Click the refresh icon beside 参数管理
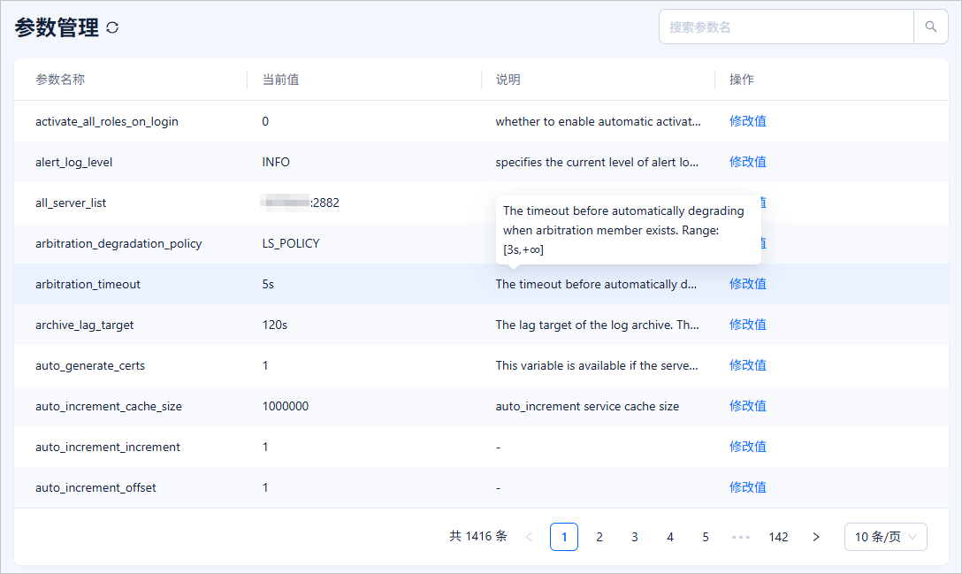Image resolution: width=962 pixels, height=574 pixels. pos(112,27)
